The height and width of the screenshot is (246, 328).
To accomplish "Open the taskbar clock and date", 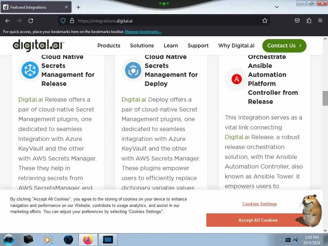I will (x=312, y=240).
